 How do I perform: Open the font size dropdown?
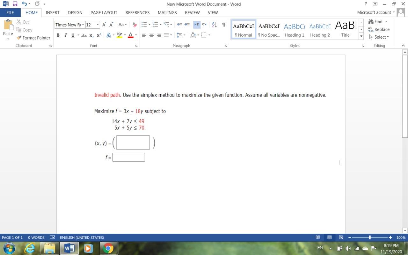pyautogui.click(x=97, y=25)
